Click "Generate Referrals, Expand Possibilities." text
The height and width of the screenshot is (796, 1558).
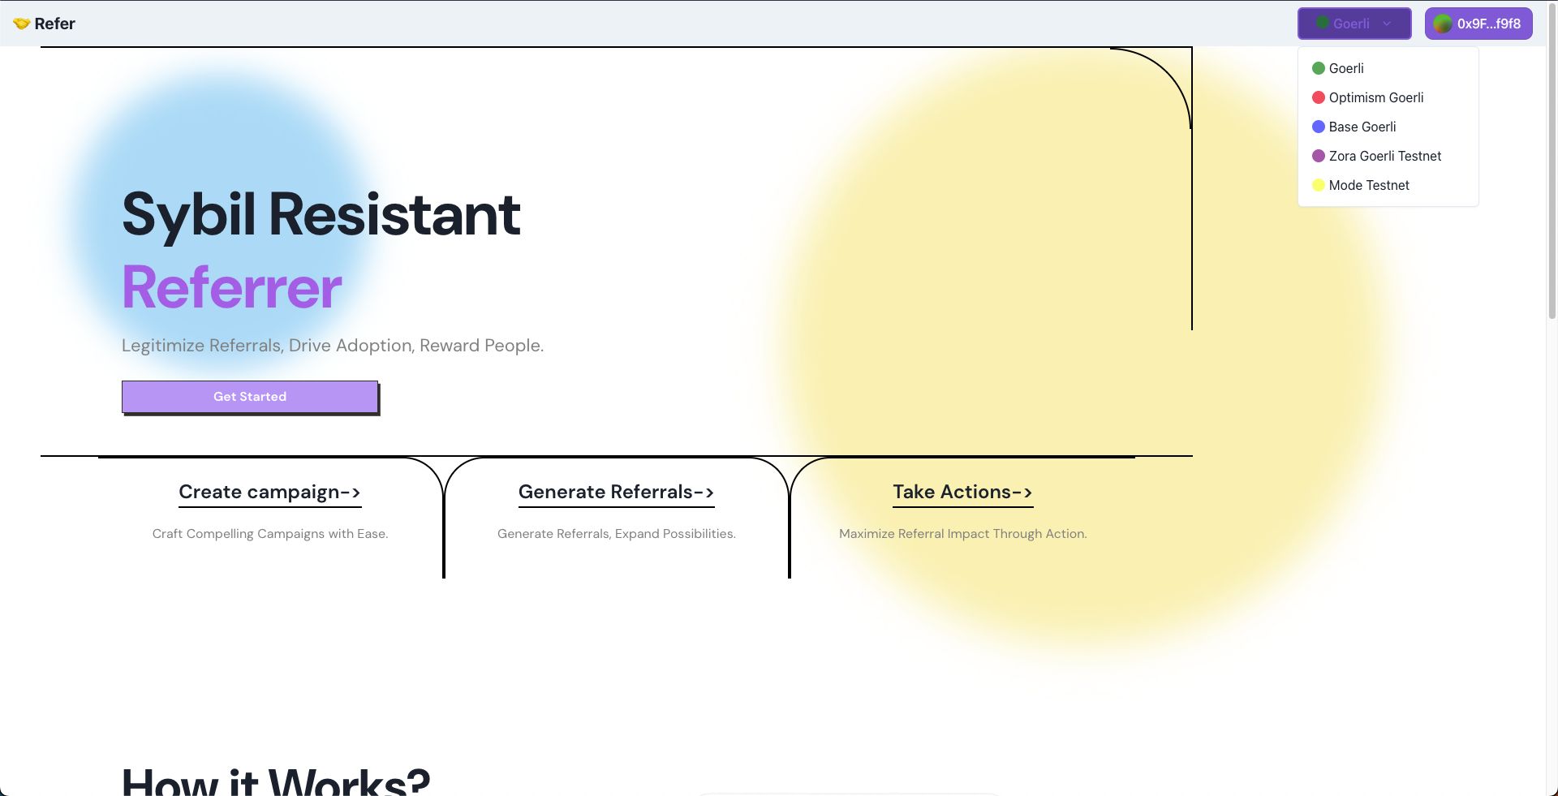click(x=617, y=534)
